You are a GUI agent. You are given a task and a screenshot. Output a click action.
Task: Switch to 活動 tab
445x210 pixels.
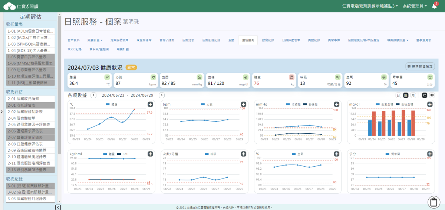[231, 40]
